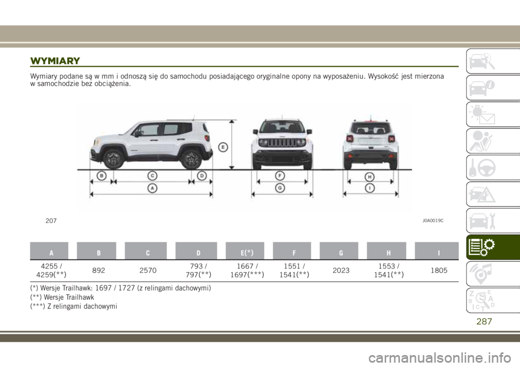Click column header F in the table
Screen dimensions: 520x367
pos(292,251)
